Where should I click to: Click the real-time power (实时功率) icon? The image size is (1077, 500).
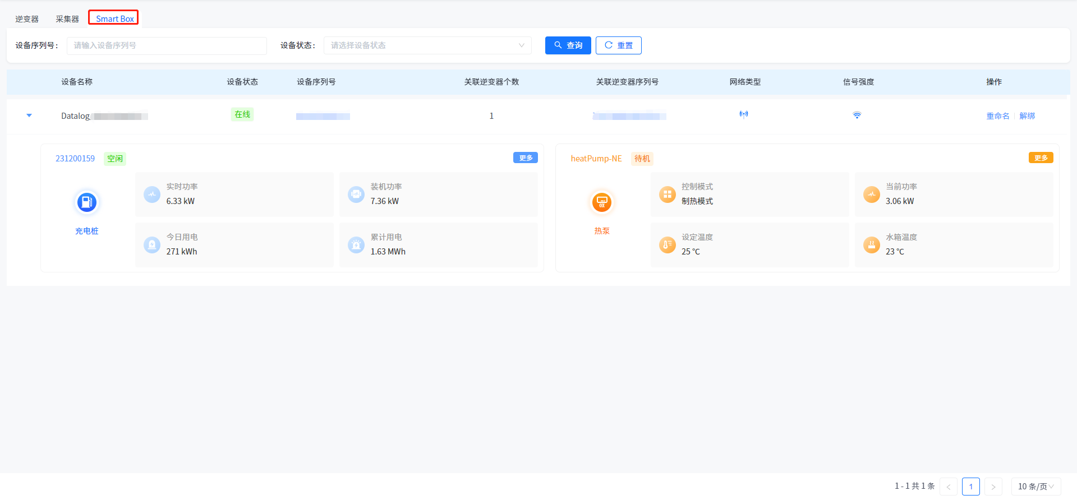pyautogui.click(x=152, y=195)
